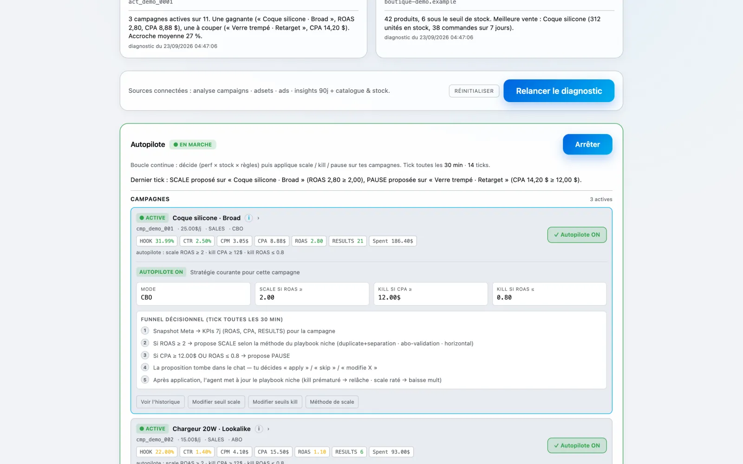
Task: Click the '3 actives' campaigns count
Action: click(601, 200)
